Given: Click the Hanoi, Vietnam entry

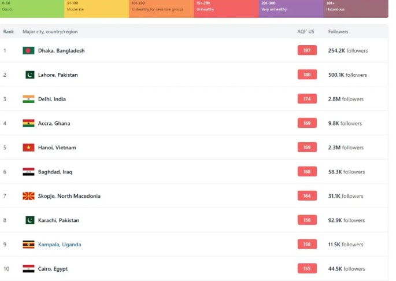Looking at the screenshot, I should [57, 148].
